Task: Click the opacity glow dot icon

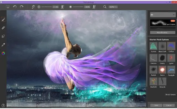Action: coord(71,7)
